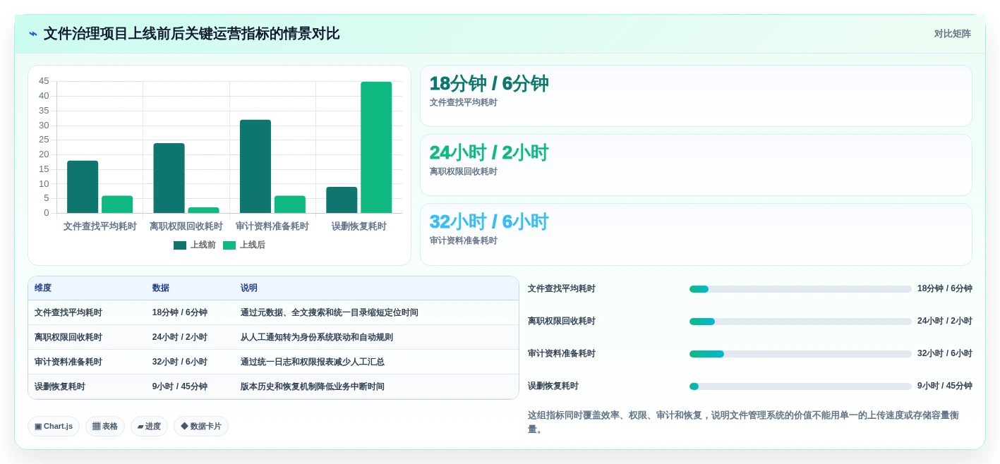Open the 18分钟 / 6分钟 metric card
The image size is (1000, 464).
[696, 96]
